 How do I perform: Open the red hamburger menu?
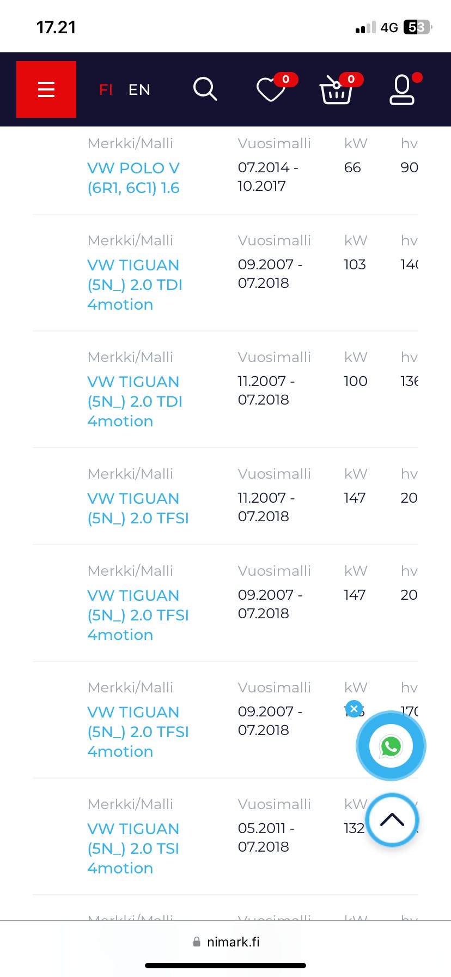coord(46,89)
